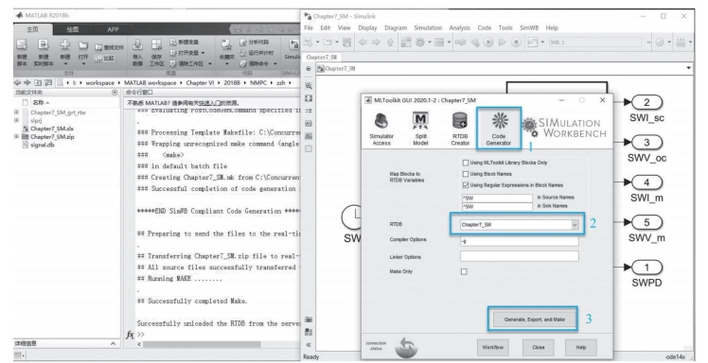Click in the Linker Options field
Viewport: 708px width, 363px height.
click(520, 256)
